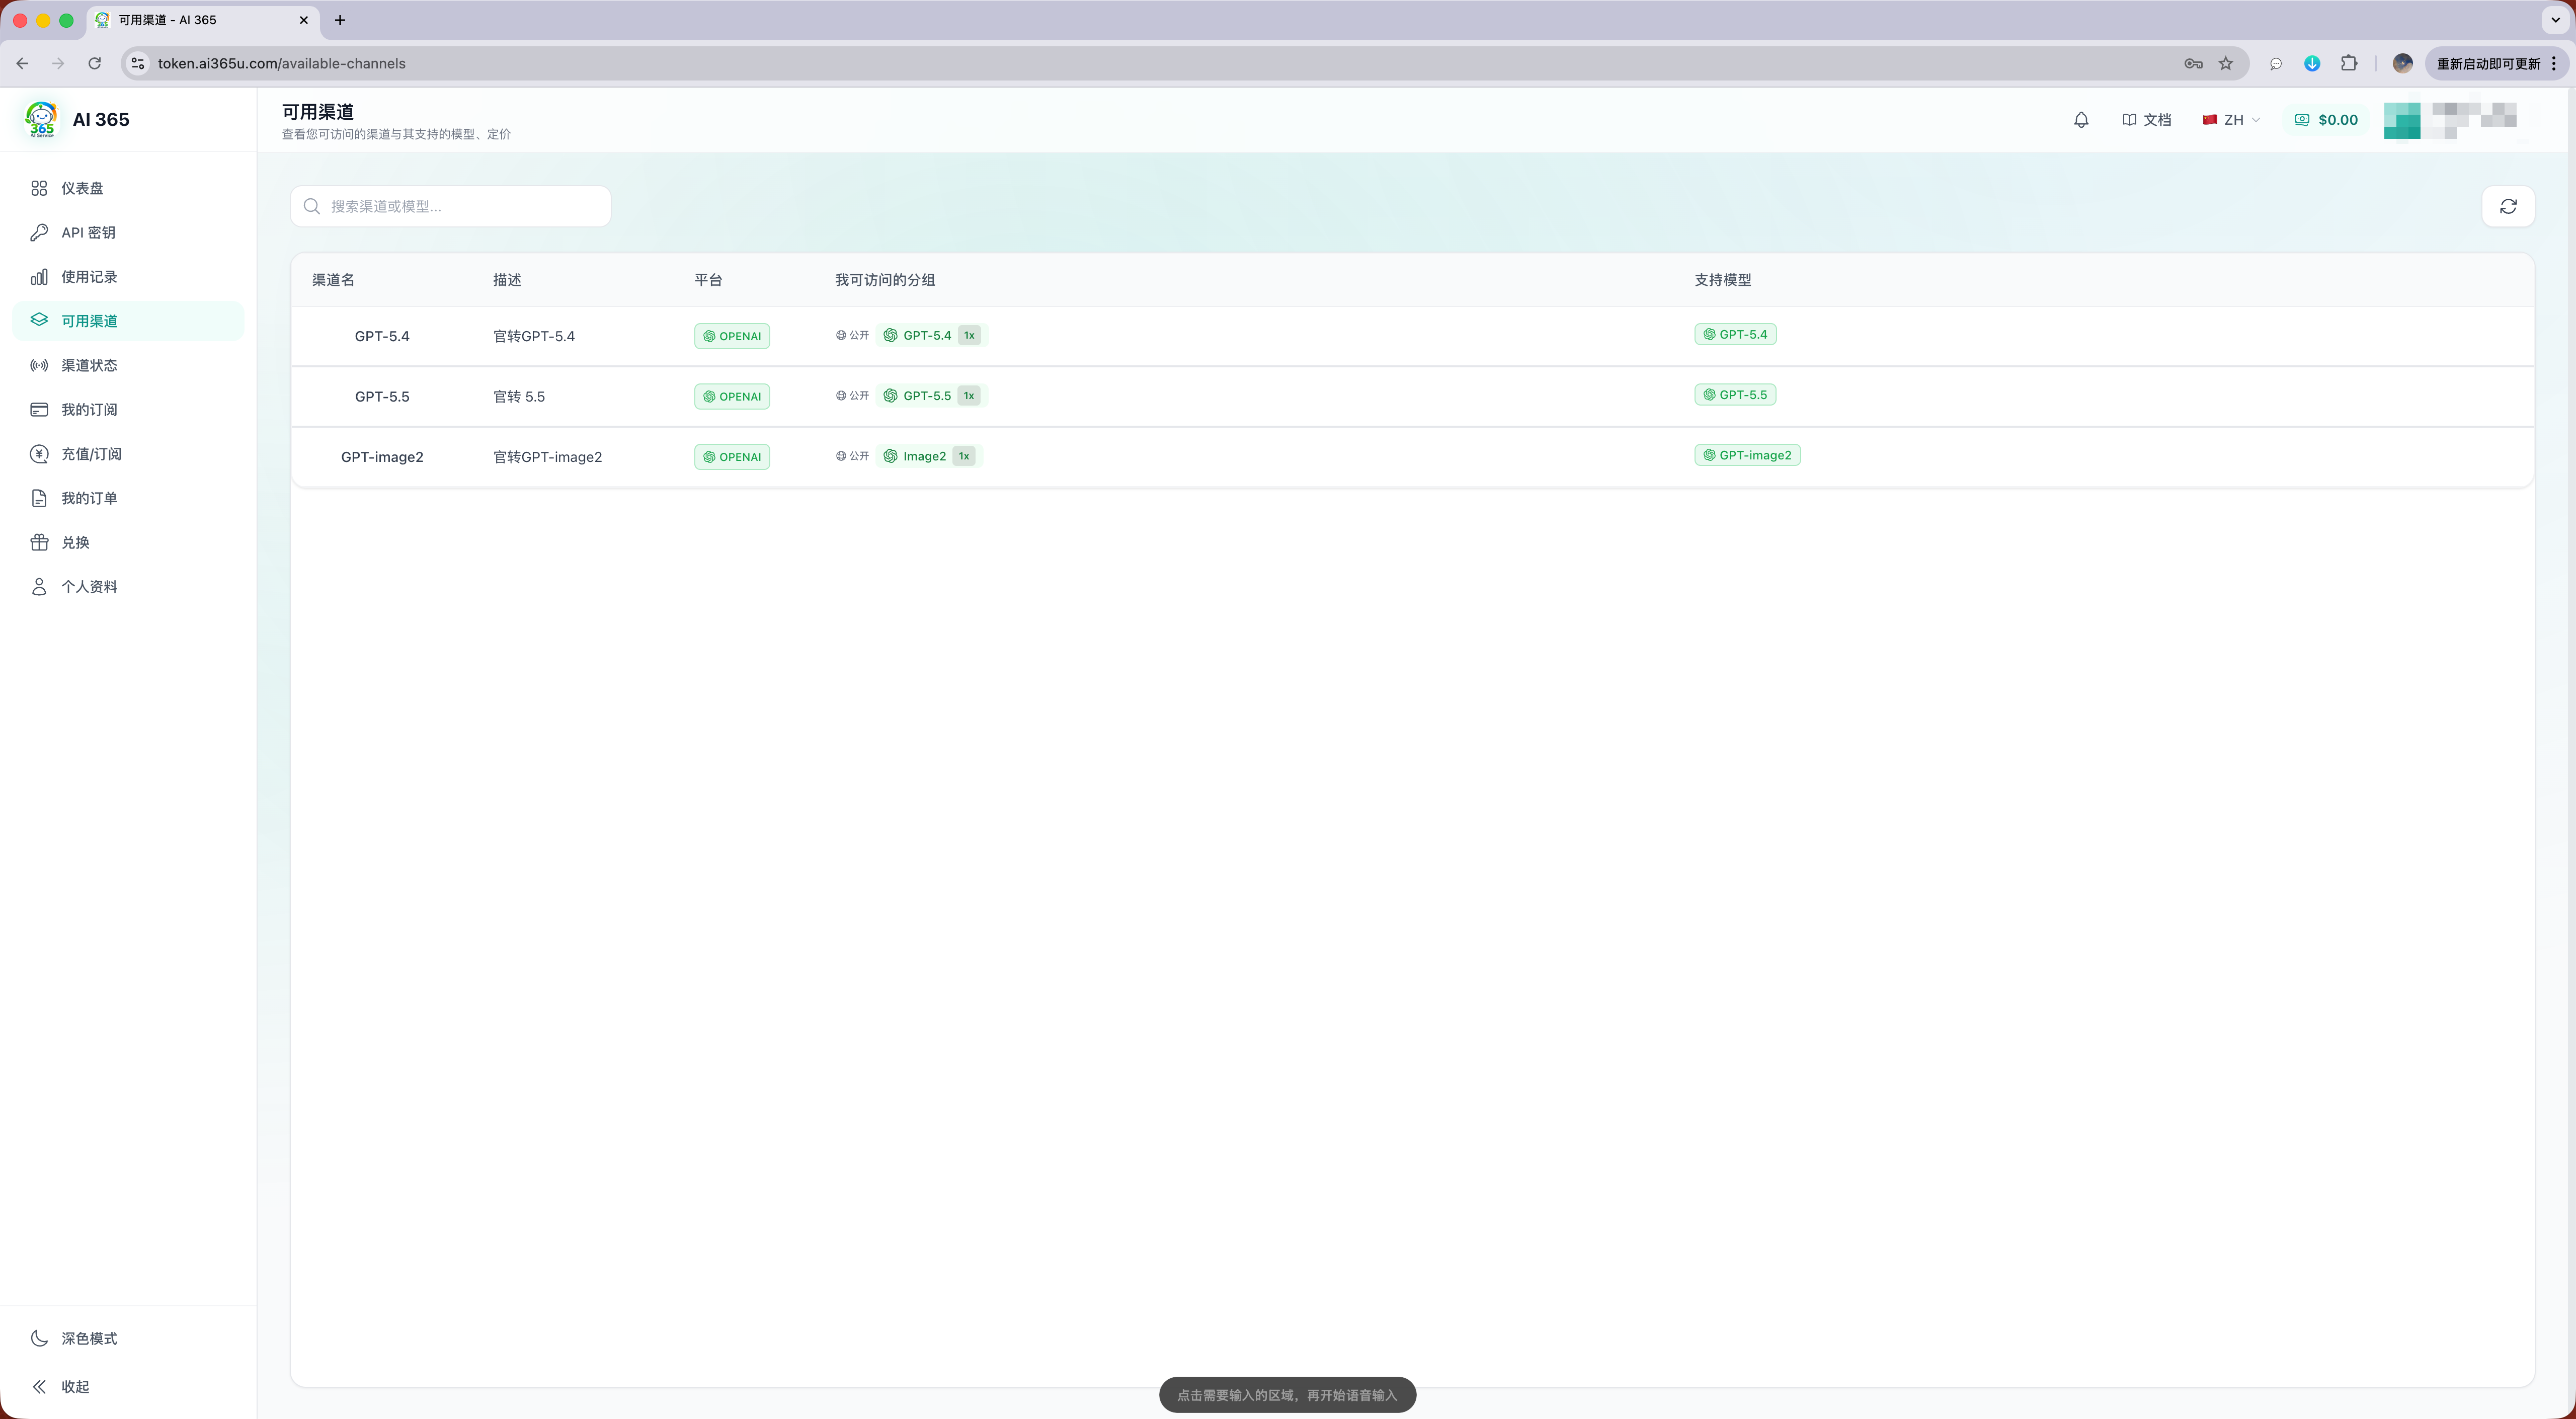Open the 仪表盘 dashboard from the sidebar
2576x1419 pixels.
[x=128, y=188]
